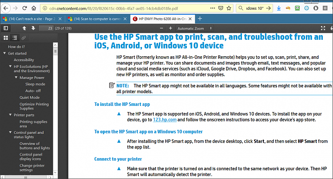Go to previous PDF page
333x179 pixels.
click(24, 28)
